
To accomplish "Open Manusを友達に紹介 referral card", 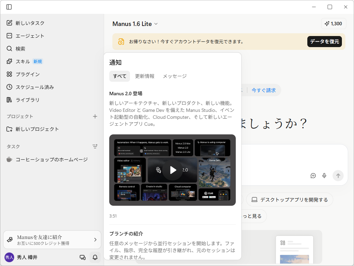I will tap(52, 240).
